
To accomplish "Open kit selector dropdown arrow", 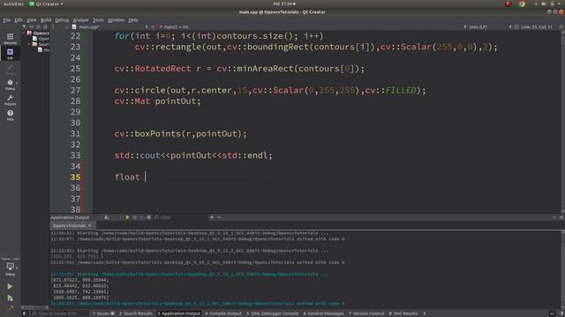I will click(x=17, y=268).
